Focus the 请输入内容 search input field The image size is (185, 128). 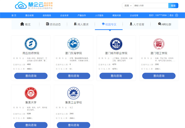[x=151, y=5]
